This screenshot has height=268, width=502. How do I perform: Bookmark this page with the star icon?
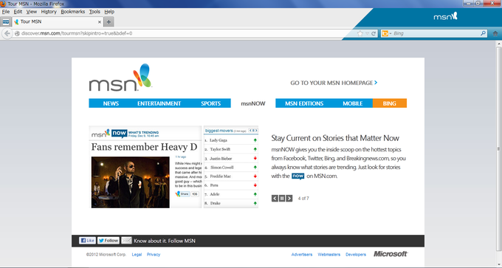point(360,33)
